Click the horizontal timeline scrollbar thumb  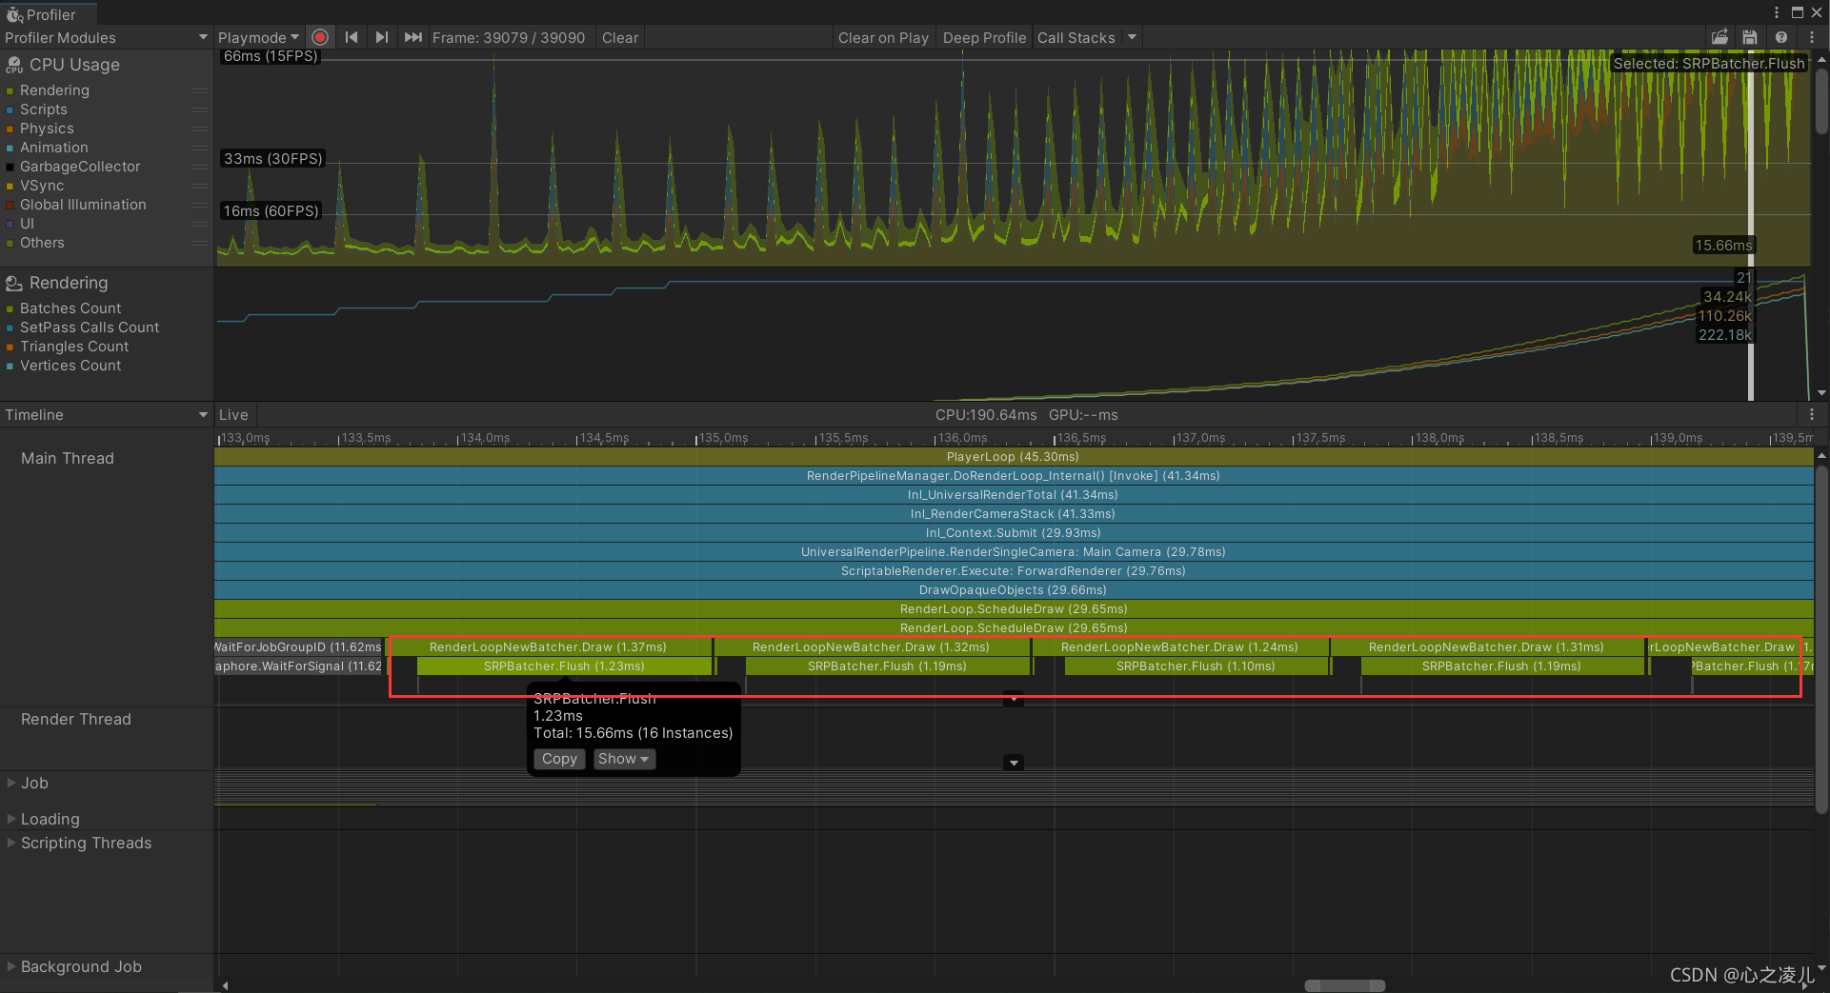coord(1344,985)
